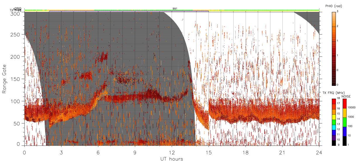The height and width of the screenshot is (165, 359).
Task: Pick the blue 11–12 MHz TX FRQ swatch
Action: [x=334, y=133]
